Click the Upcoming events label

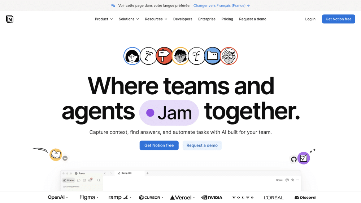coord(71,186)
